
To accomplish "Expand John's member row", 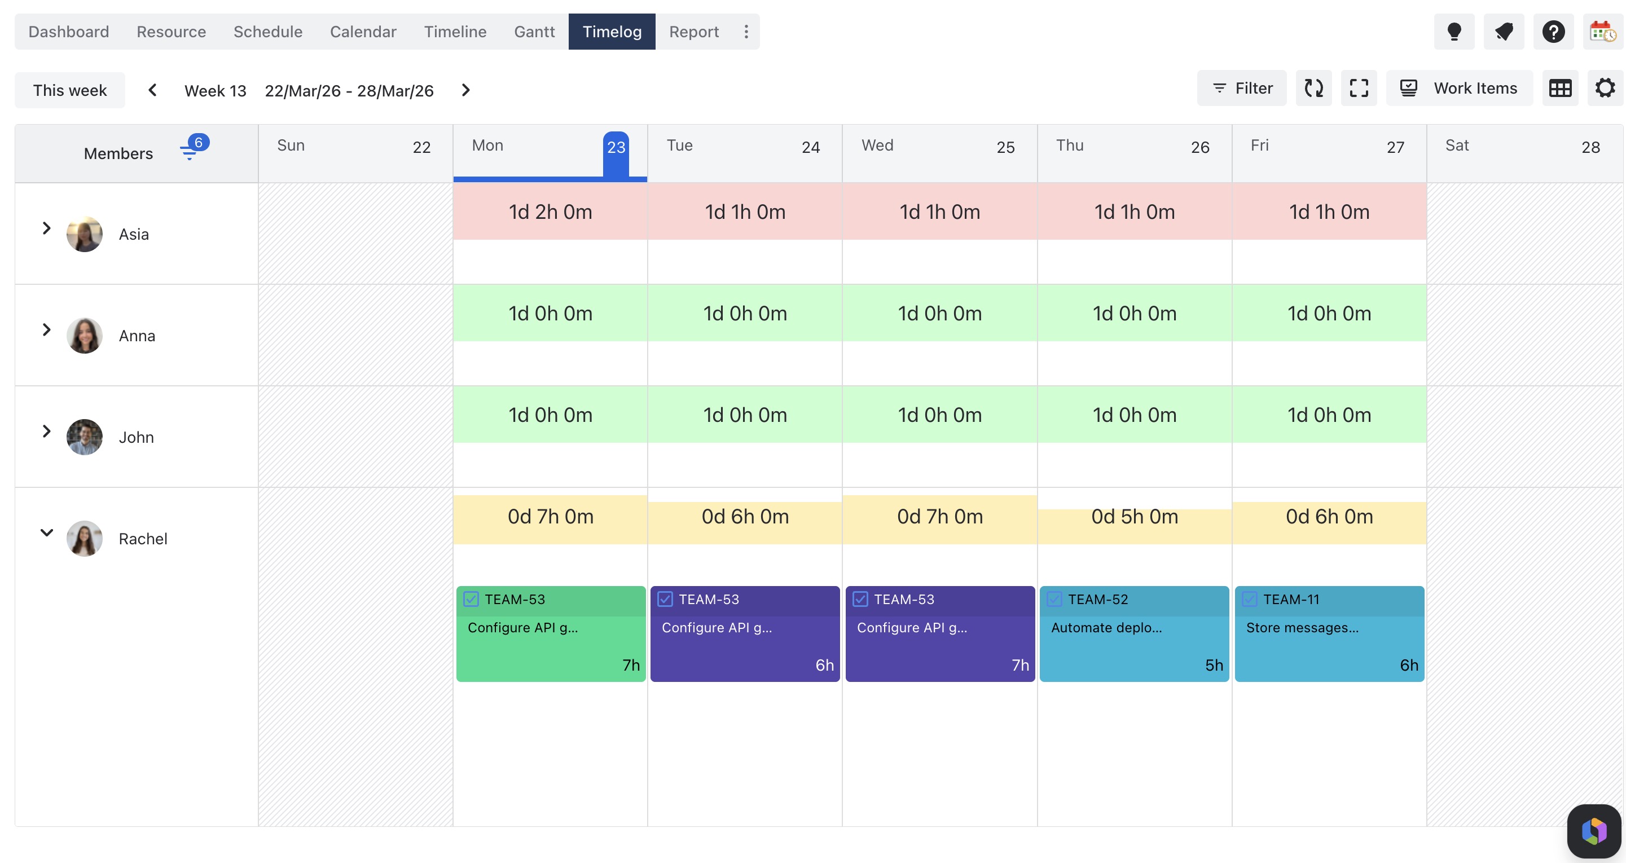I will point(46,431).
